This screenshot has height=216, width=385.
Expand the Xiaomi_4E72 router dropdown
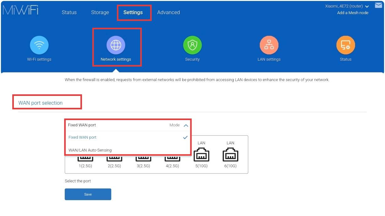click(x=367, y=7)
